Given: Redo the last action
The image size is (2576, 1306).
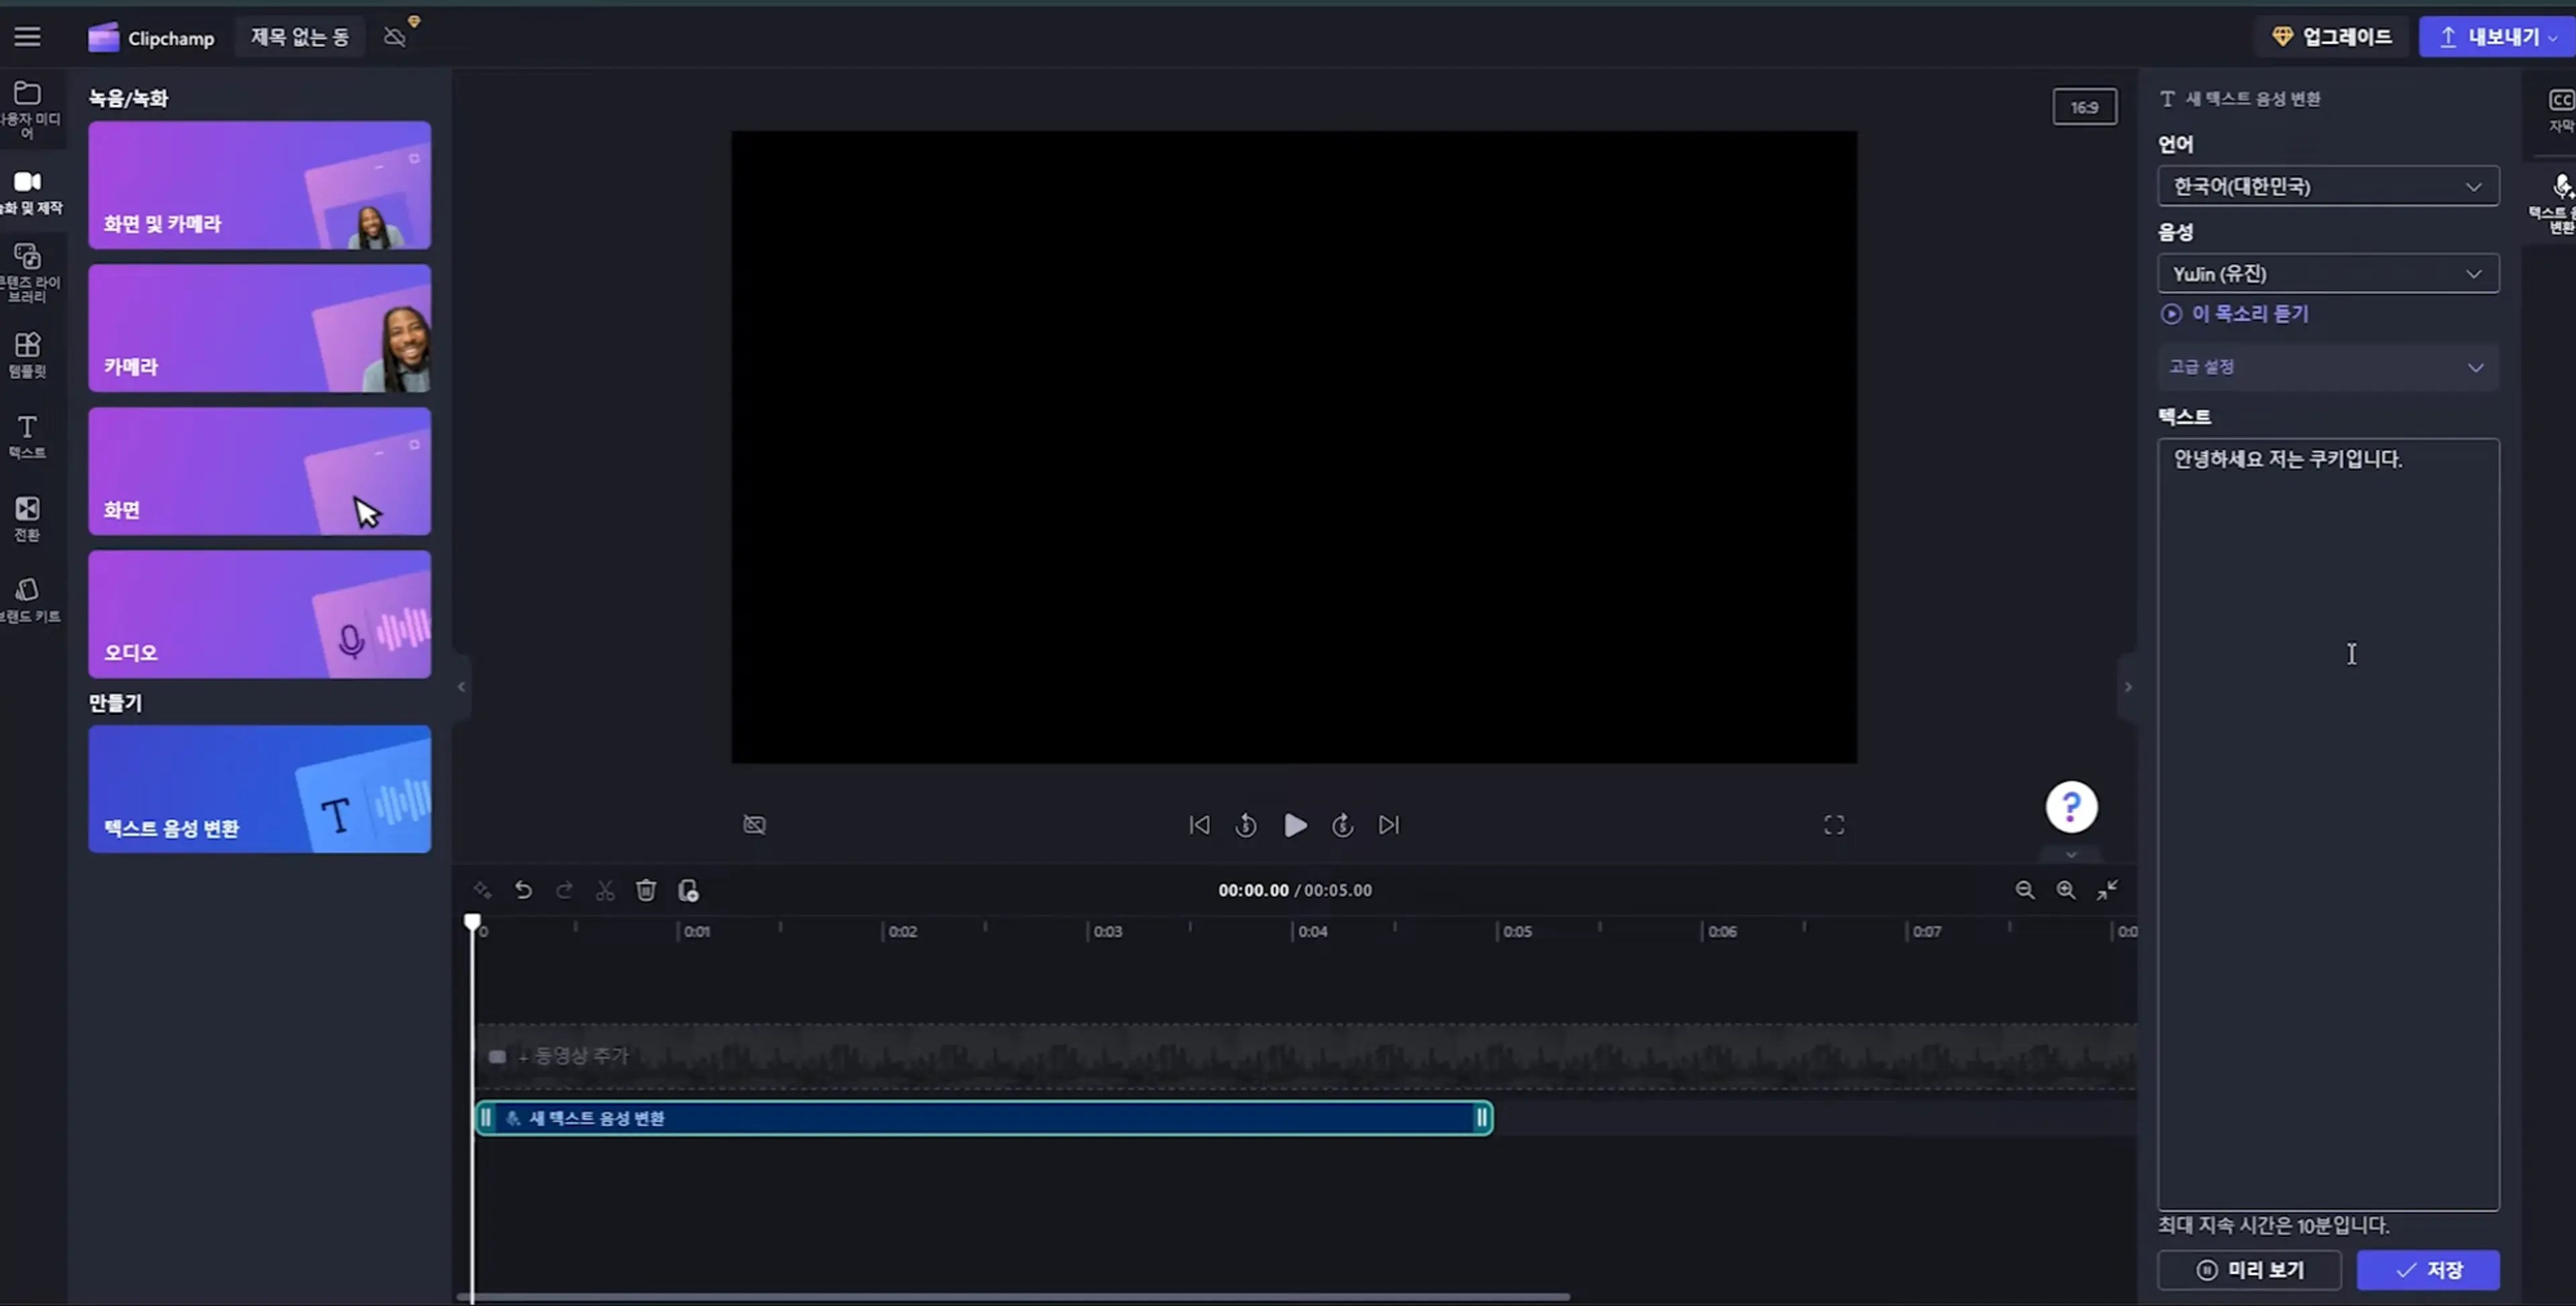Looking at the screenshot, I should (x=564, y=890).
